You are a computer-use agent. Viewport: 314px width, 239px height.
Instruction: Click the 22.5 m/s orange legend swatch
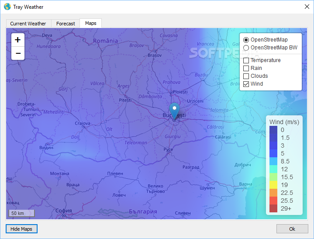click(273, 193)
